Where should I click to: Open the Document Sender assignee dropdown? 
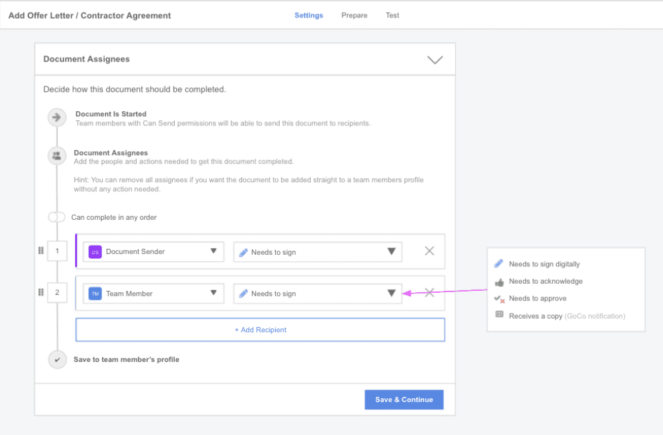pyautogui.click(x=153, y=251)
